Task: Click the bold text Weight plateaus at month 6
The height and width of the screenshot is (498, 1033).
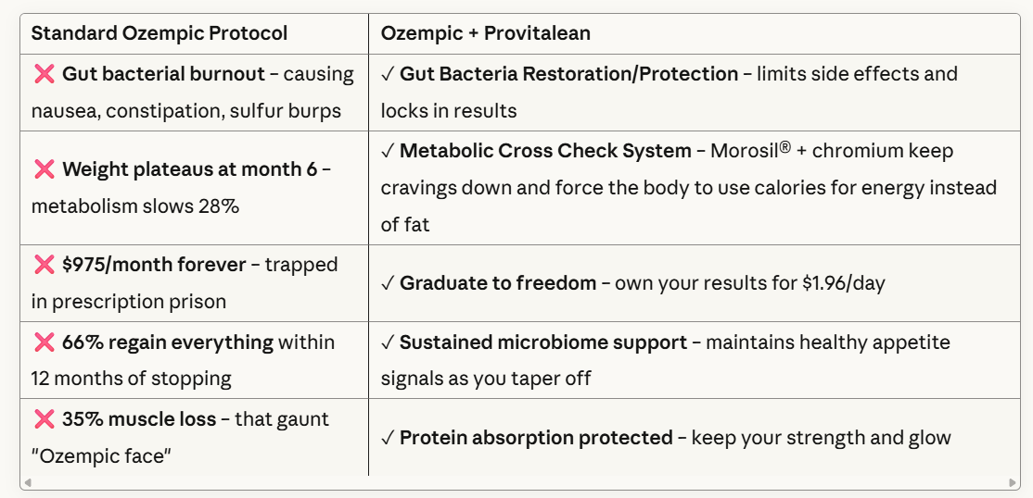Action: [189, 169]
